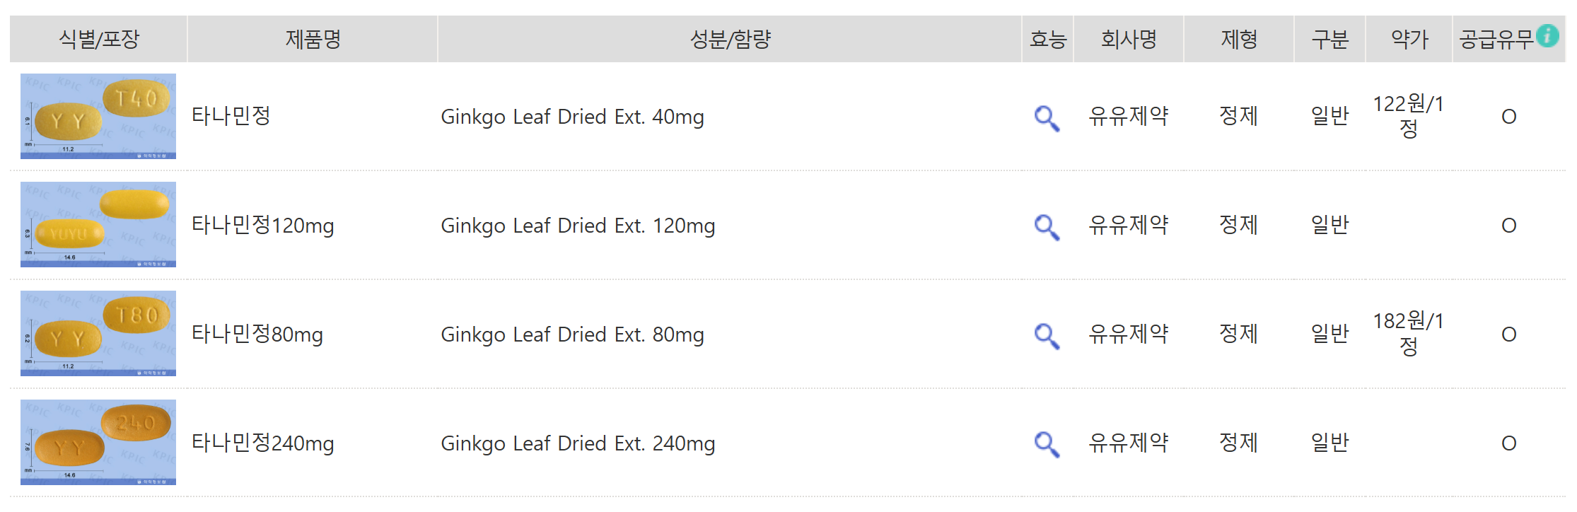
Task: Click the 회사명 column header
Action: click(1128, 39)
